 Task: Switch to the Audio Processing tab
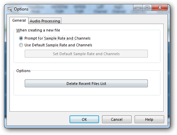point(45,21)
